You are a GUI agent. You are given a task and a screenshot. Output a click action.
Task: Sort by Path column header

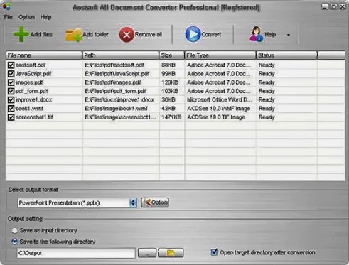point(121,55)
